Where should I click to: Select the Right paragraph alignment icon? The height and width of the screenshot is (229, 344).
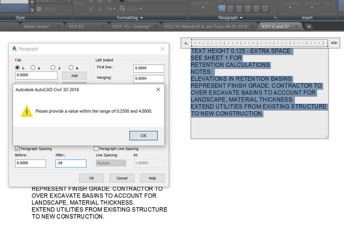248,9
